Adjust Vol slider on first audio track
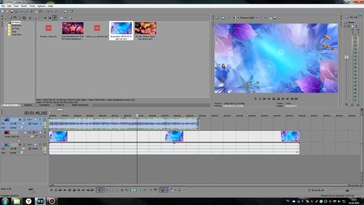Image resolution: width=364 pixels, height=205 pixels. [23, 124]
